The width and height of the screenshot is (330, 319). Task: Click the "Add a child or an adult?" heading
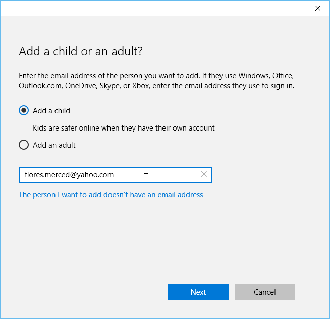point(81,51)
